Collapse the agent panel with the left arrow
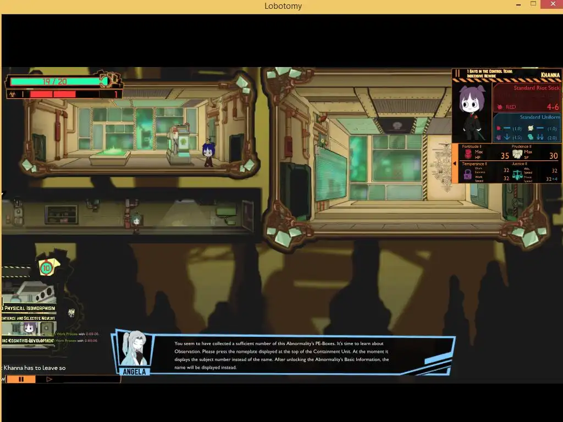The image size is (563, 422). [x=455, y=164]
